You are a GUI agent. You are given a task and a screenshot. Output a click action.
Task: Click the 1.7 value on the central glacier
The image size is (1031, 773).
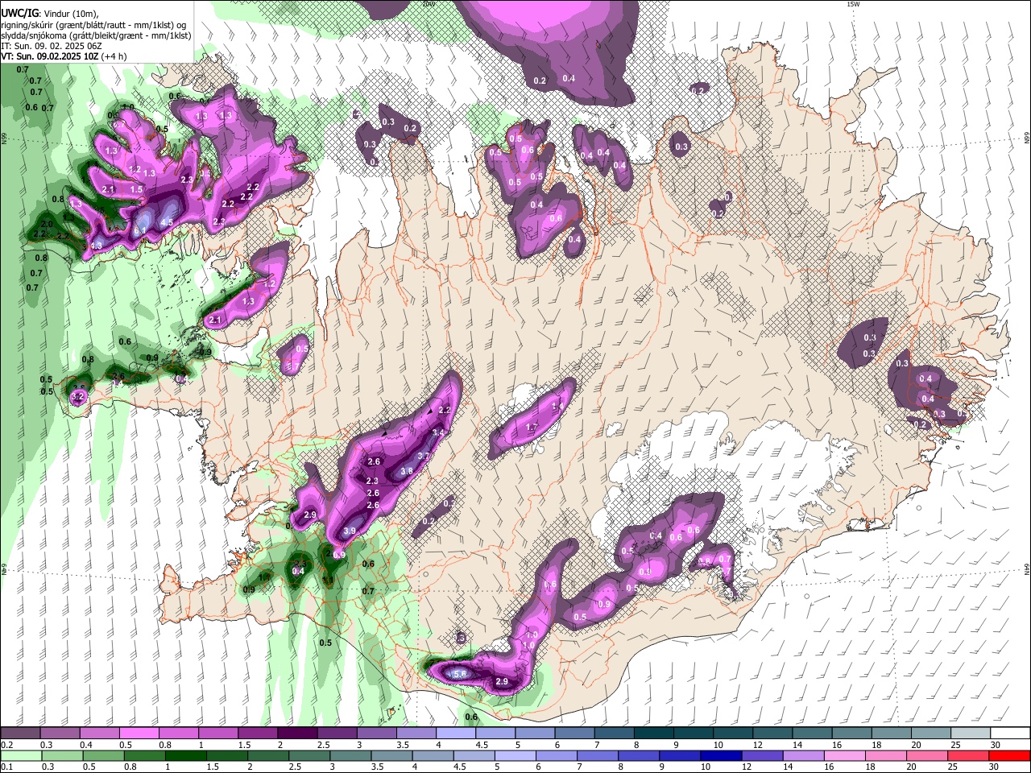pos(532,427)
